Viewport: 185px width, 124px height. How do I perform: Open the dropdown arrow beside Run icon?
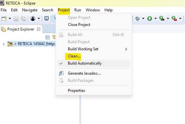point(155,19)
